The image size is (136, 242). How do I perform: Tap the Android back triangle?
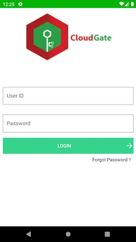[28, 234]
